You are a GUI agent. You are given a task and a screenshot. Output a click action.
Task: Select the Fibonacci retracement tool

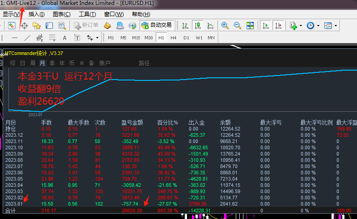click(x=52, y=38)
